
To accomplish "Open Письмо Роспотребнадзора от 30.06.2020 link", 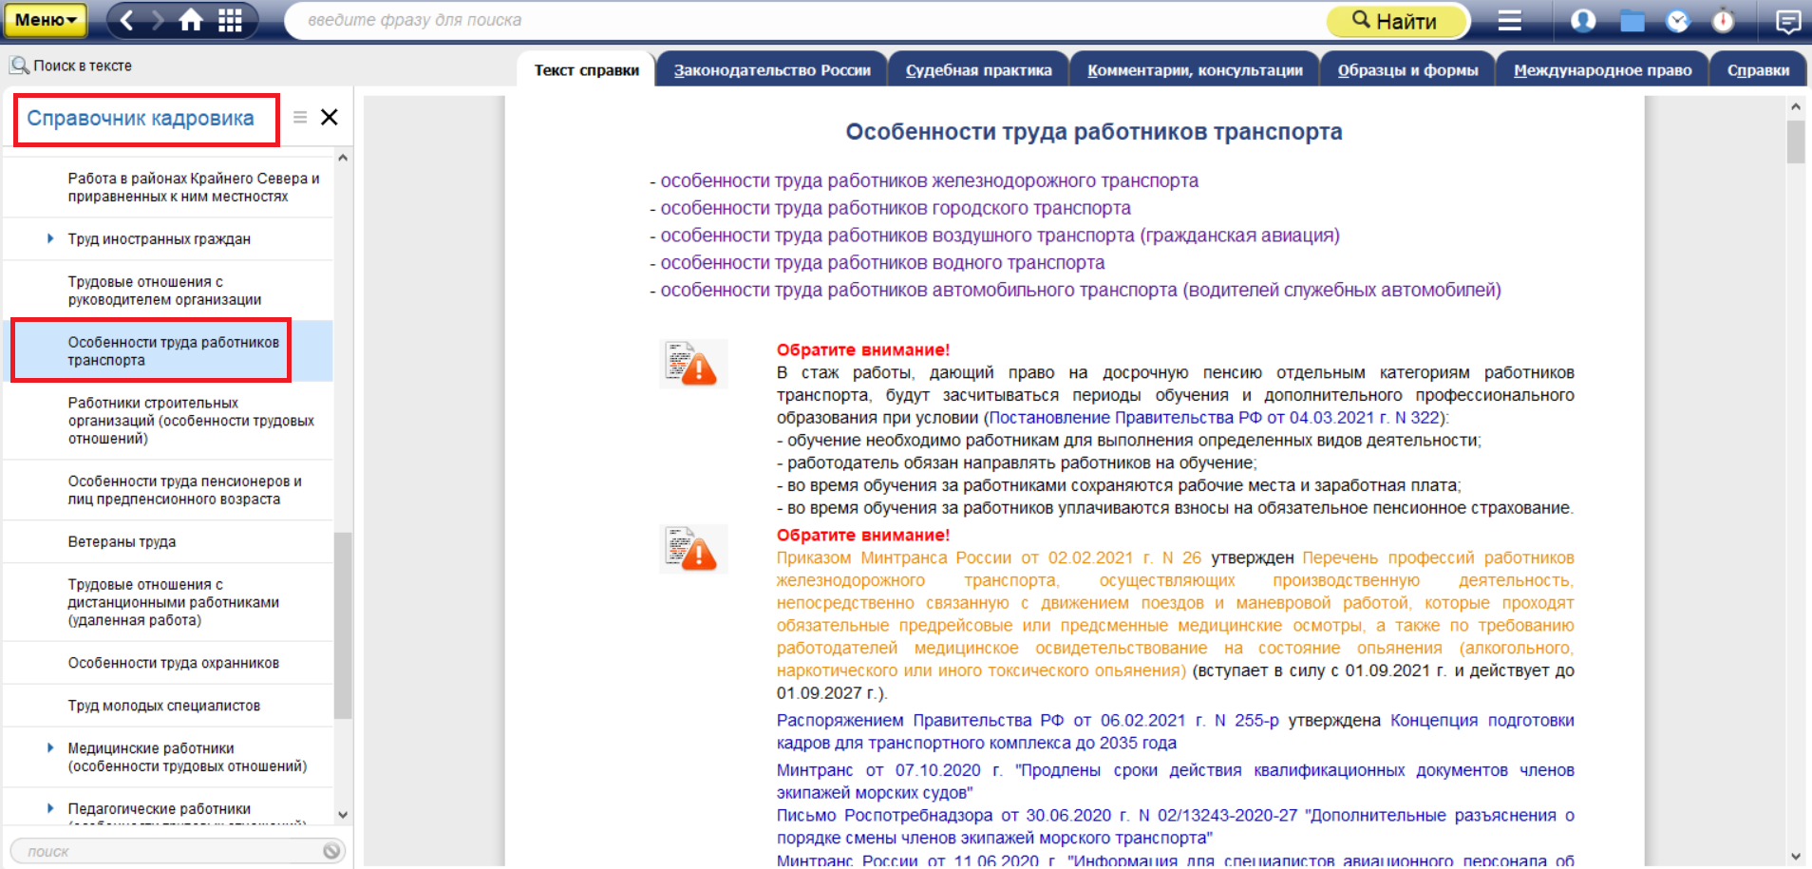I will click(1176, 826).
